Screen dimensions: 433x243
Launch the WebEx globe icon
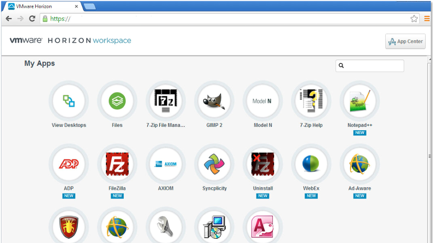pos(311,164)
